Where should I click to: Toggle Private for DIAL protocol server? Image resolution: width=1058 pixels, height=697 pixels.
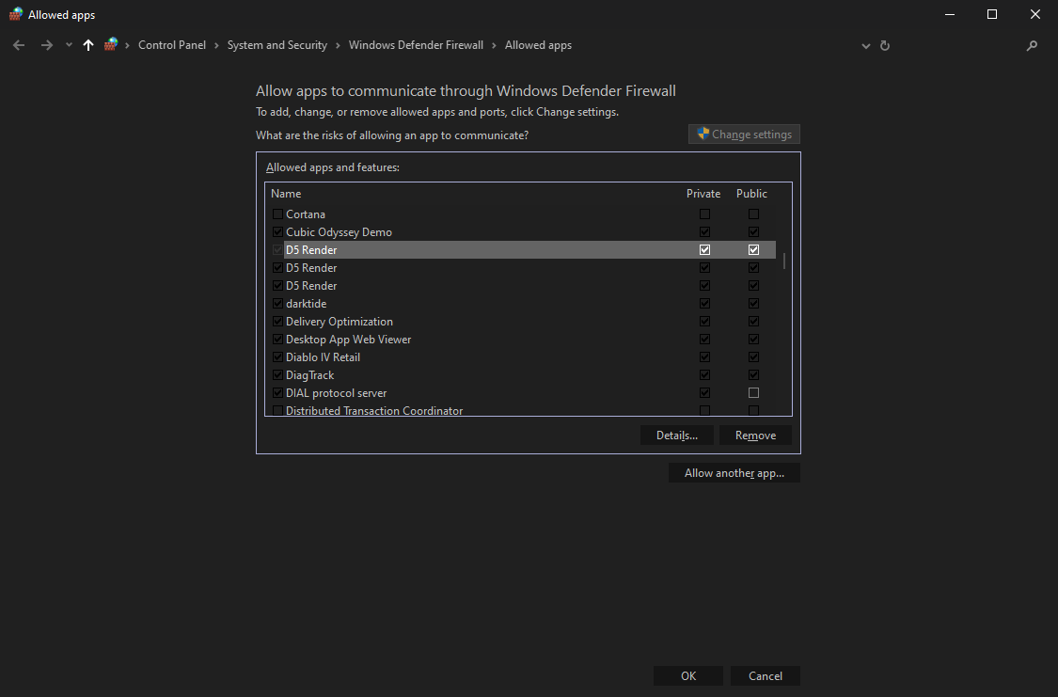coord(704,392)
